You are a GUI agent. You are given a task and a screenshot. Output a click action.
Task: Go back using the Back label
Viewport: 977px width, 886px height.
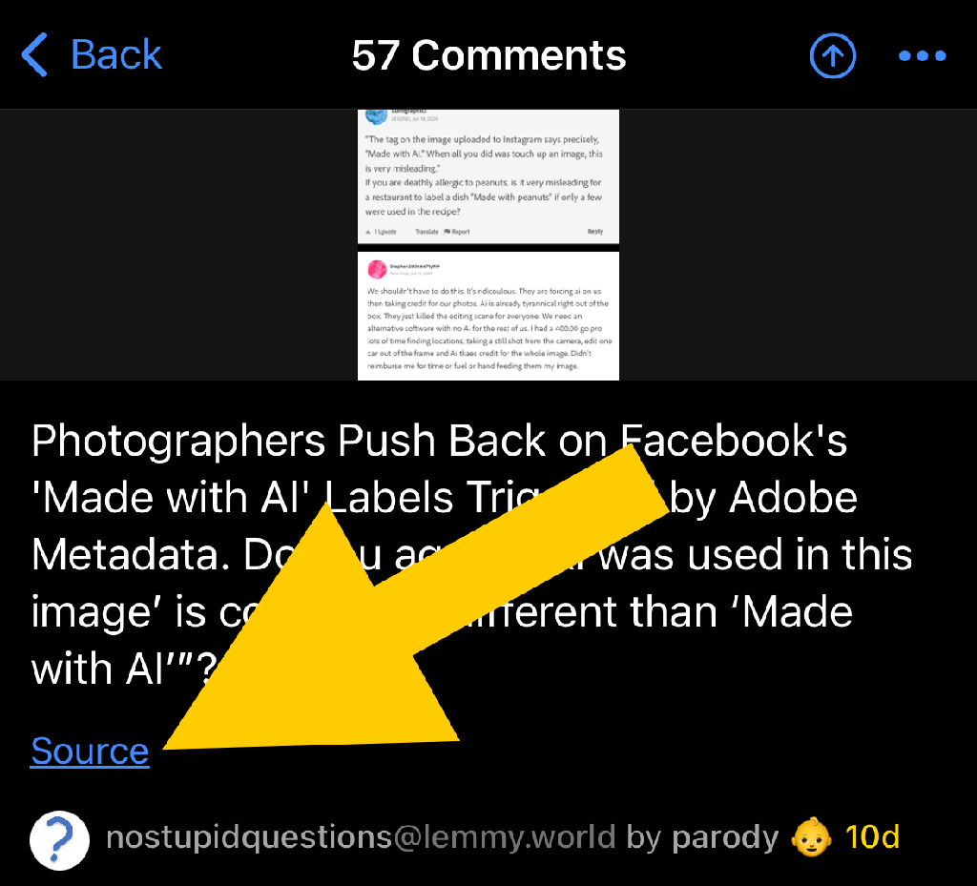pos(115,54)
